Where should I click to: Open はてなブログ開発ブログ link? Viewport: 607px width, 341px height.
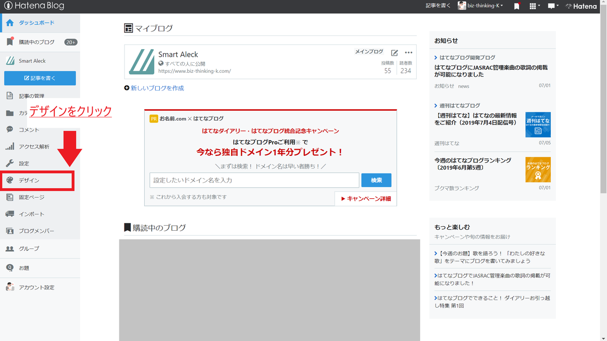467,58
